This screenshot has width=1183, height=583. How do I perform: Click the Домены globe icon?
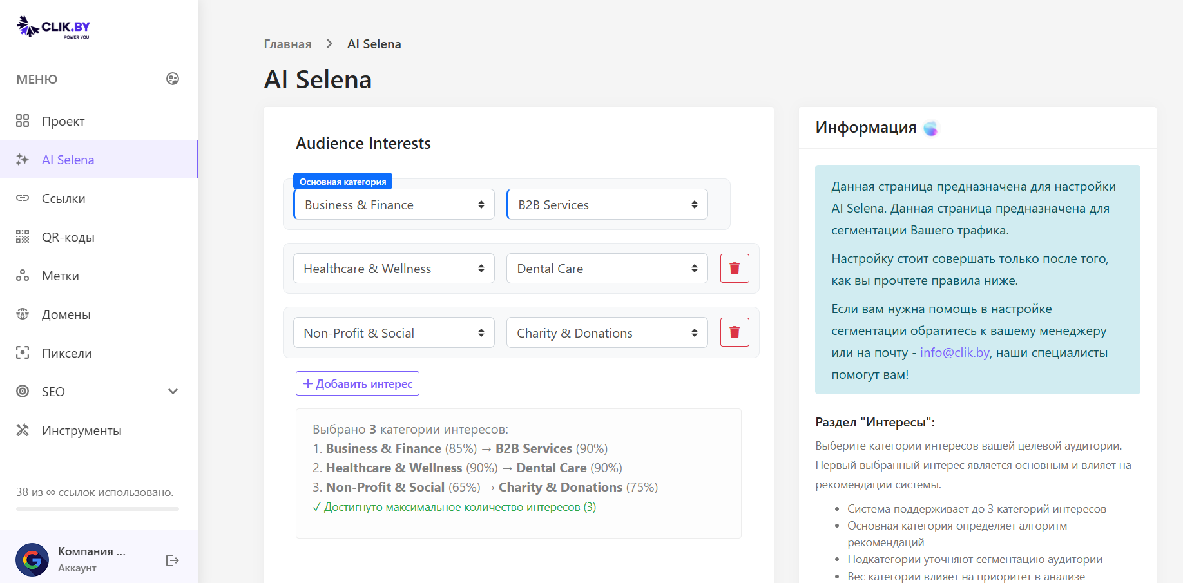point(23,314)
